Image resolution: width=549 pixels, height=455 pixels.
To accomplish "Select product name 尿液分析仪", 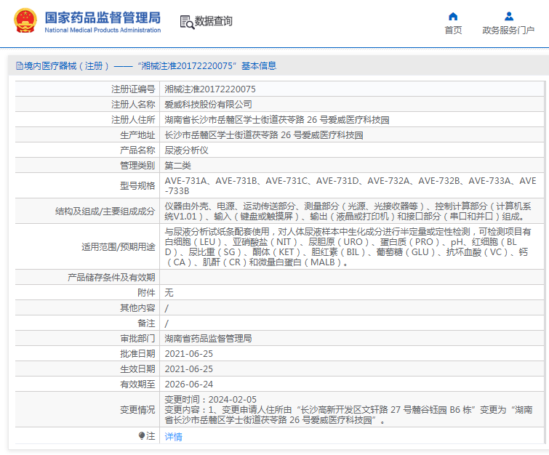I will point(186,150).
